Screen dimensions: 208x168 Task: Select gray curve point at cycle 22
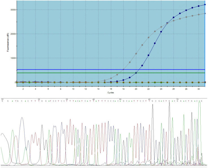click(148, 38)
